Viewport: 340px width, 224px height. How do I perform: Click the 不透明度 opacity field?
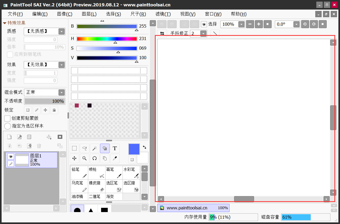44,101
